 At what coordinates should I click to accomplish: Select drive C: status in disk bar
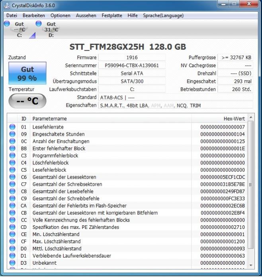[x=20, y=29]
